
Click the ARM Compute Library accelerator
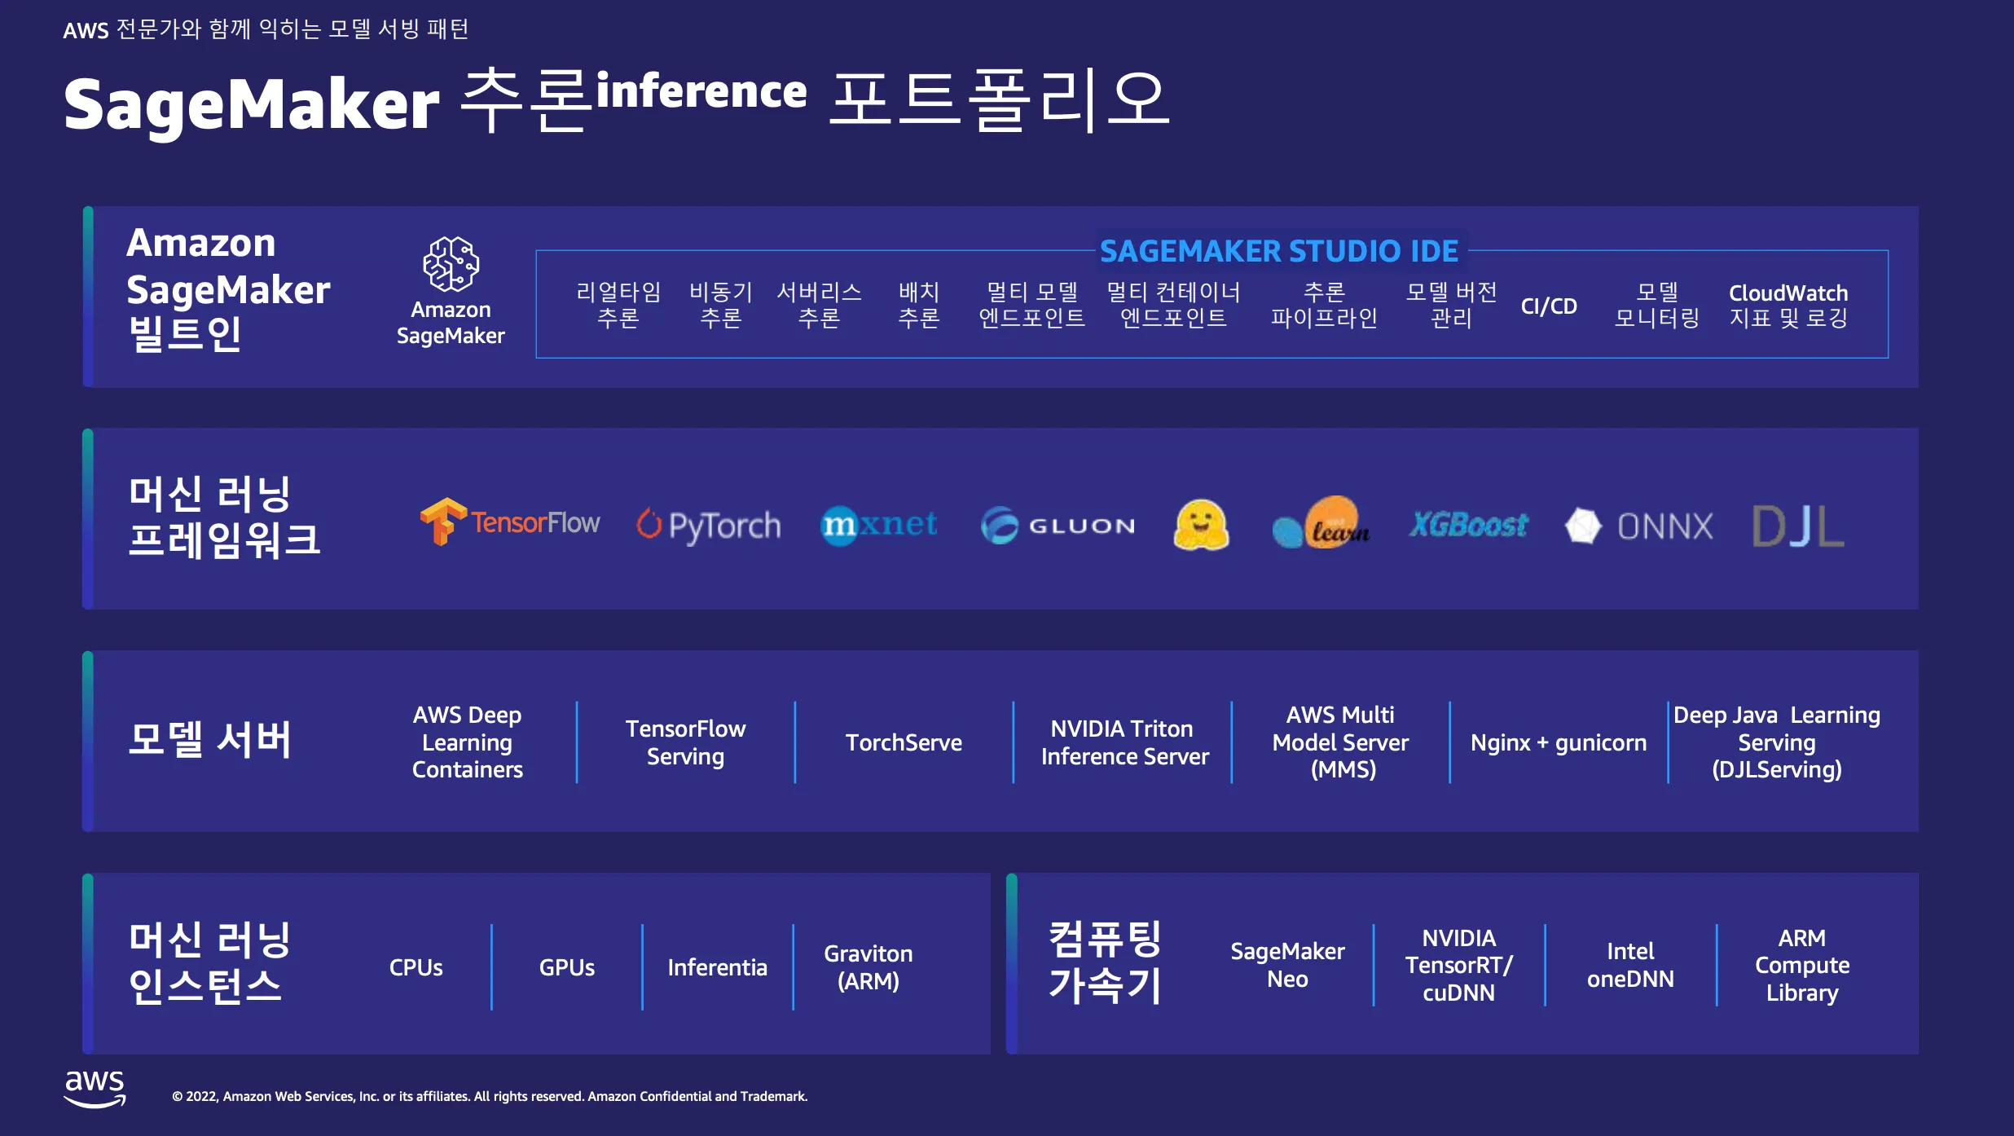pos(1802,965)
